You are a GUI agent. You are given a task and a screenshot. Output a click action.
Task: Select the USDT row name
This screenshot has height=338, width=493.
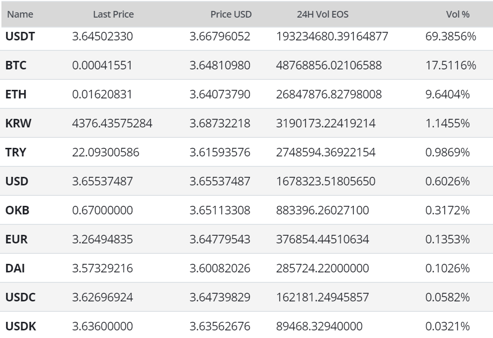click(20, 37)
